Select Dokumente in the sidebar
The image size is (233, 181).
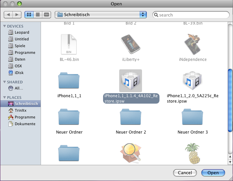[x=25, y=124]
